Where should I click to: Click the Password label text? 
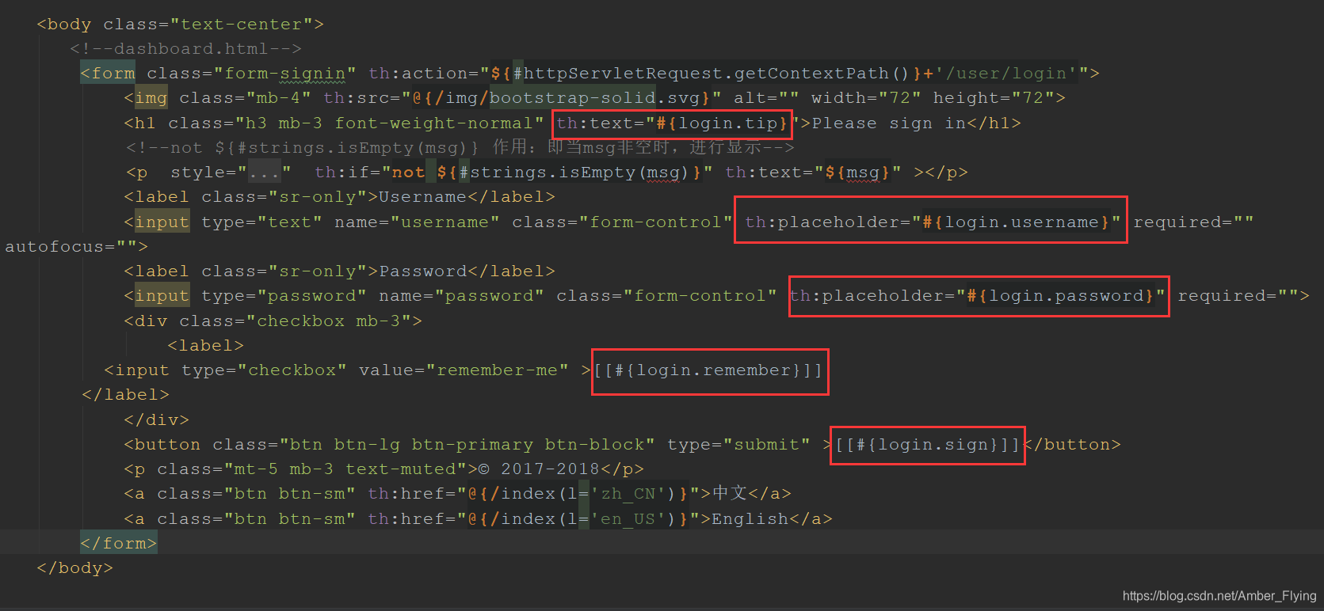click(x=423, y=271)
